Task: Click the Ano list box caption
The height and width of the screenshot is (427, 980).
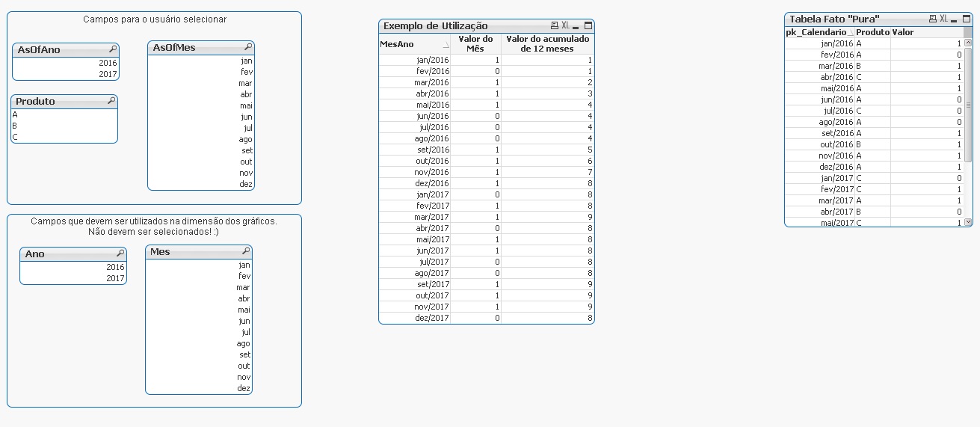Action: [x=73, y=254]
